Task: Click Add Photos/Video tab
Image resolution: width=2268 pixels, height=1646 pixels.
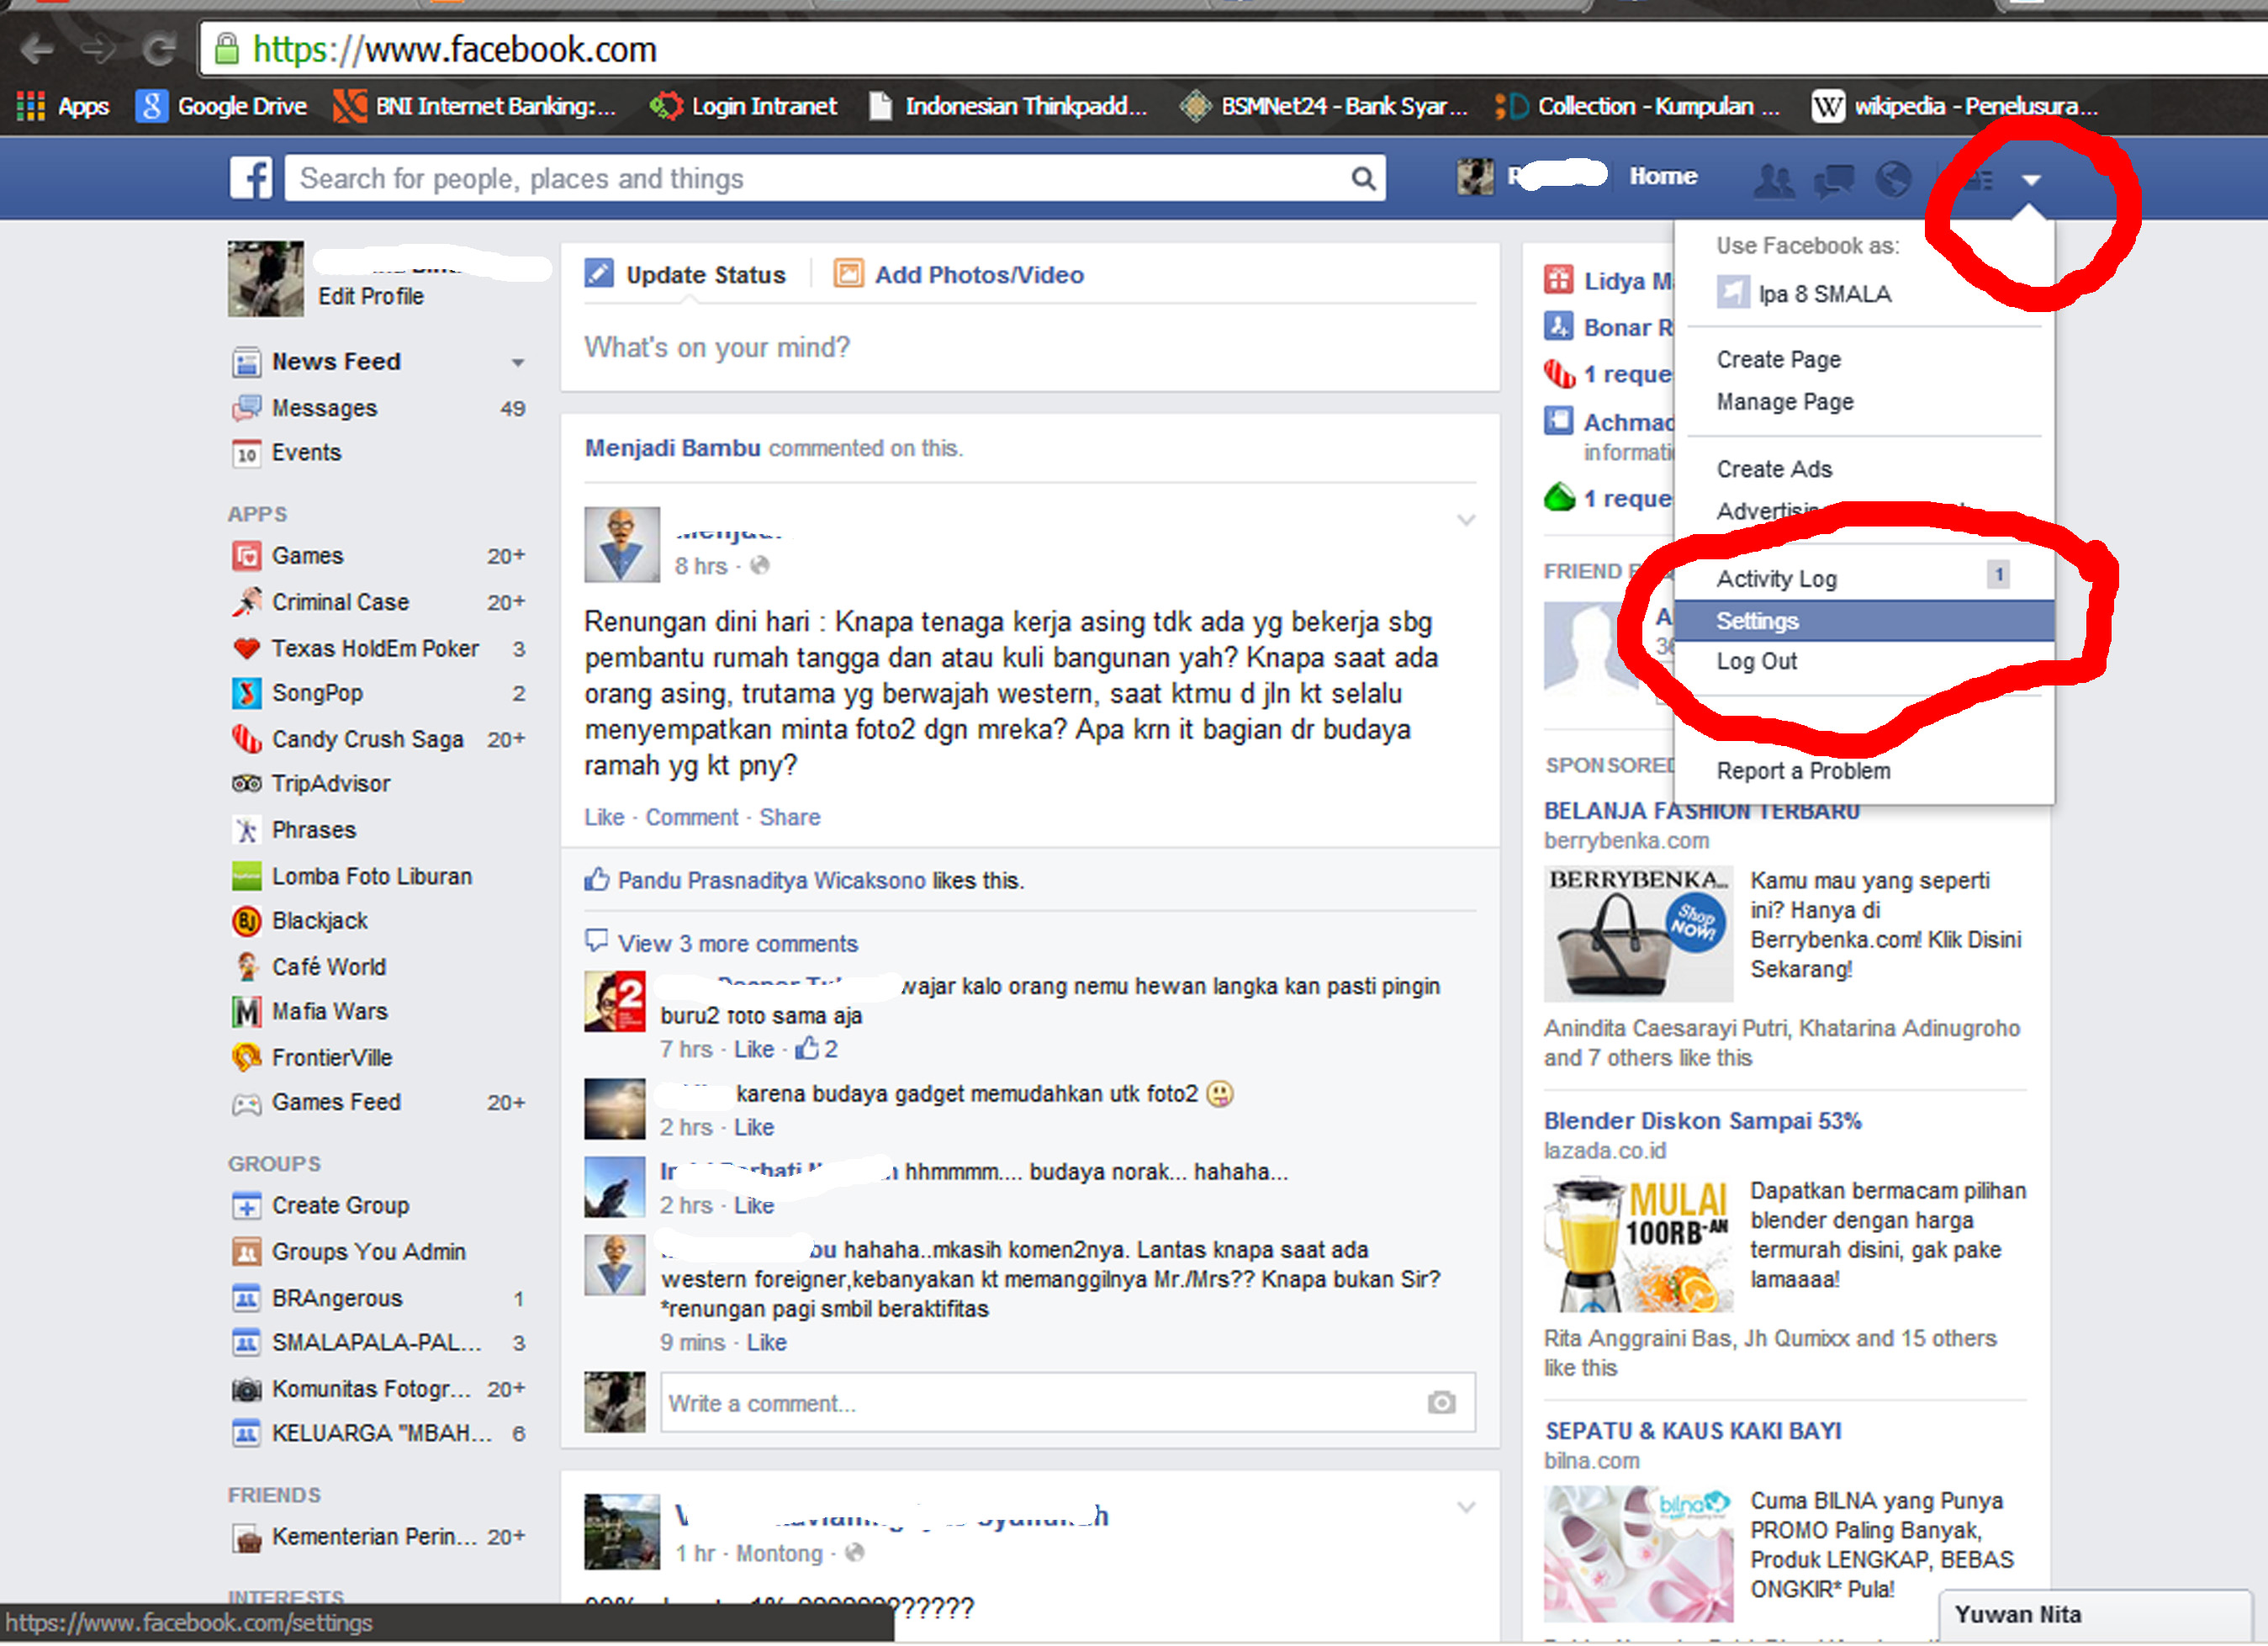Action: (x=958, y=275)
